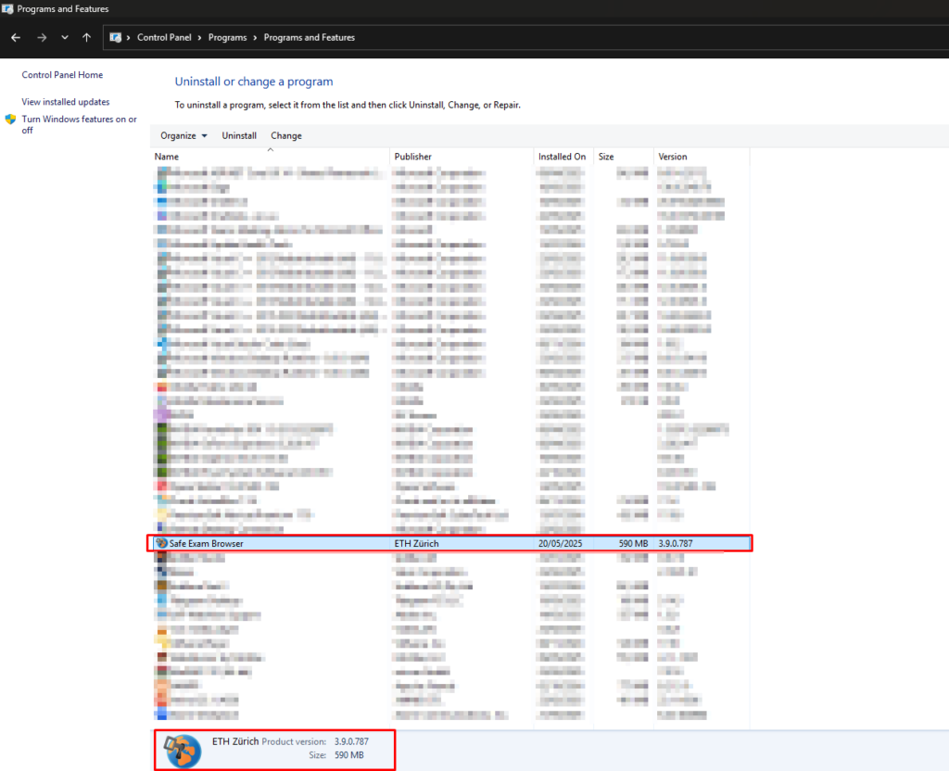
Task: Sort programs by Version column
Action: [702, 157]
